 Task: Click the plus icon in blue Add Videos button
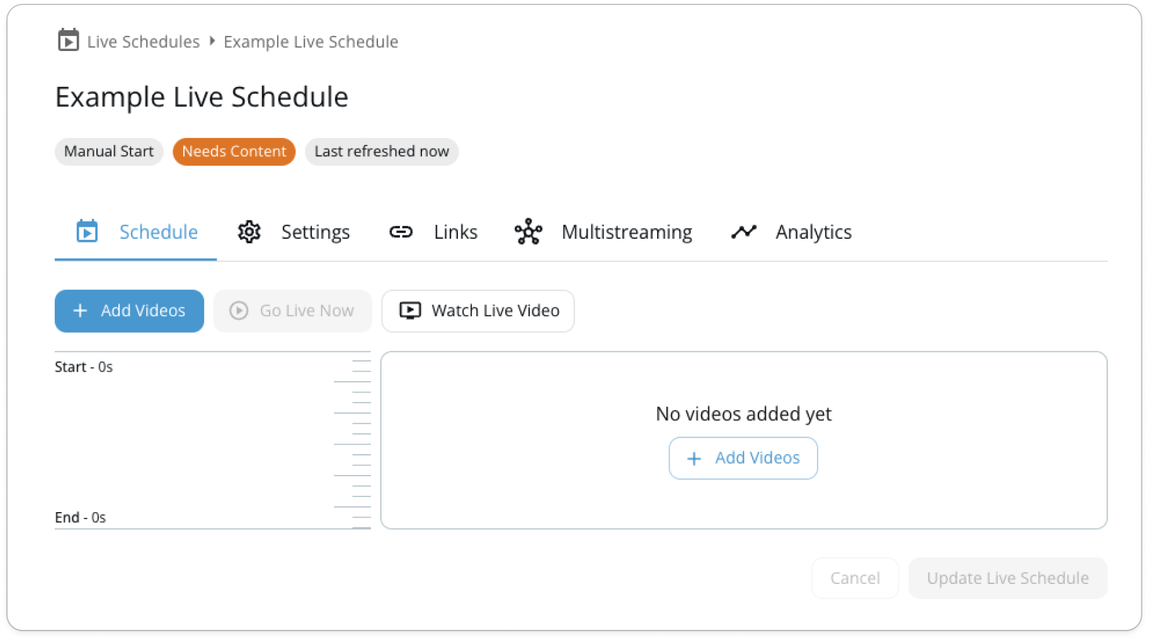coord(80,311)
